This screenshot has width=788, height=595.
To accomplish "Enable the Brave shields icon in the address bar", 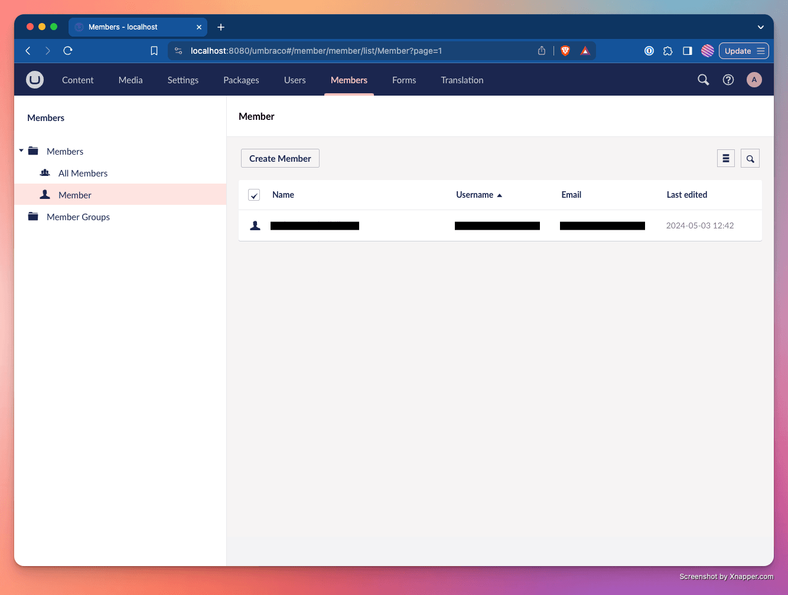I will pos(565,51).
